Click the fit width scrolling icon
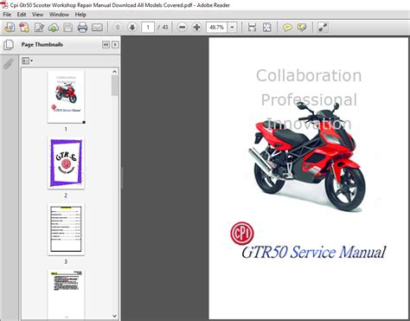Image resolution: width=410 pixels, height=321 pixels. tap(252, 28)
